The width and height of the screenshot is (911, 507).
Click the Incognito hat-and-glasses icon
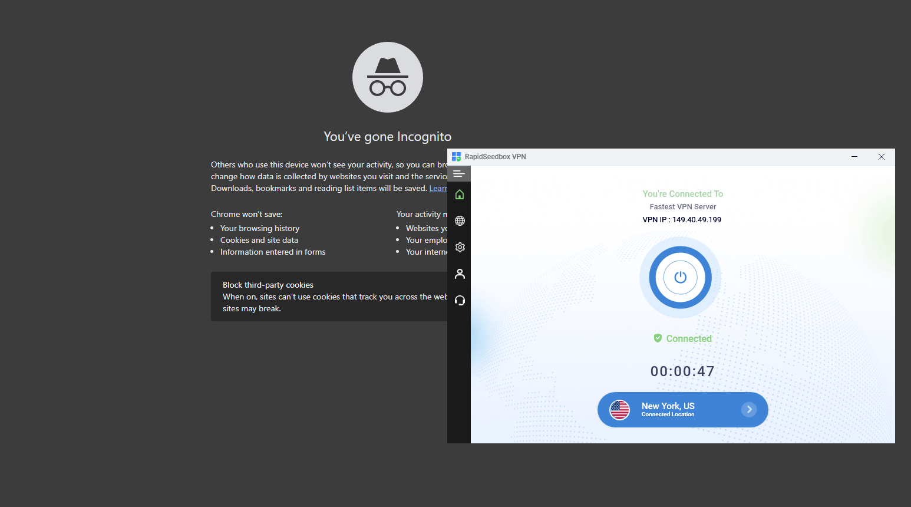(388, 77)
